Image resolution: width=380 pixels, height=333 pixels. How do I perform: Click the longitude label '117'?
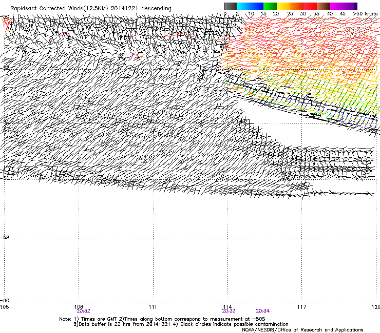[301, 307]
